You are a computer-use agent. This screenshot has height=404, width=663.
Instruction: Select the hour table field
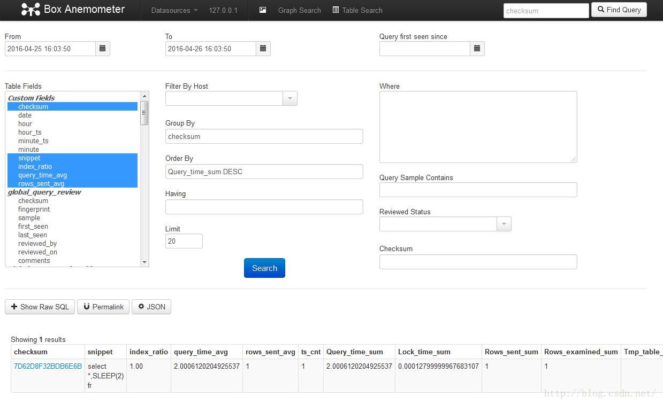pyautogui.click(x=73, y=124)
